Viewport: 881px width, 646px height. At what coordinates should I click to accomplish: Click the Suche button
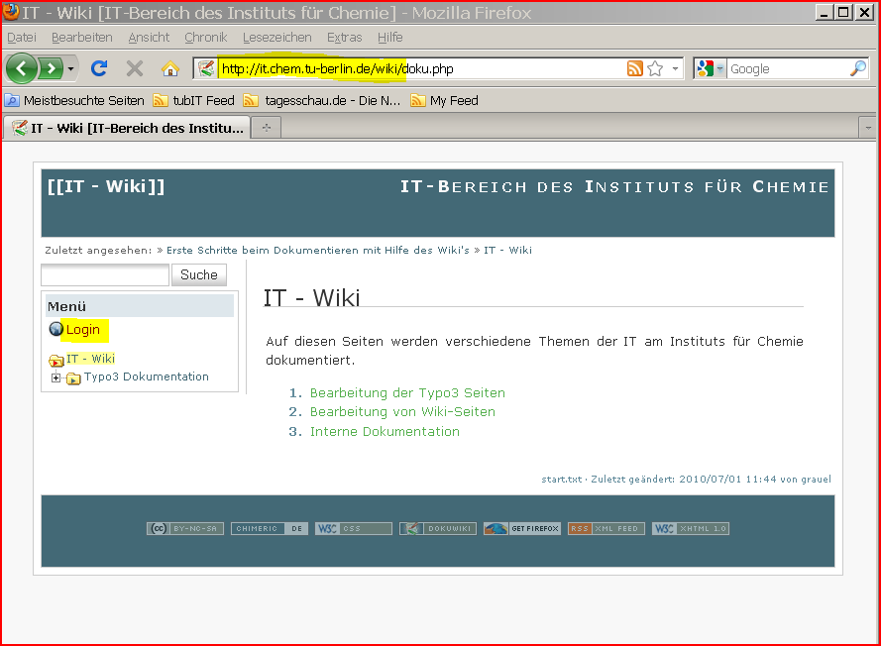click(x=199, y=274)
